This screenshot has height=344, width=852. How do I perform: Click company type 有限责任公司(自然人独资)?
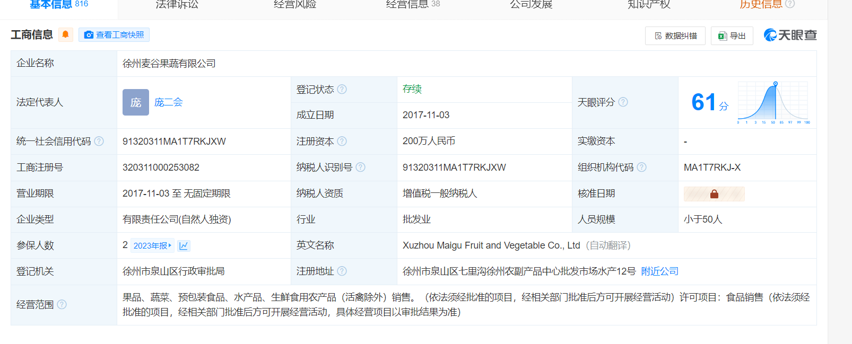click(x=177, y=219)
